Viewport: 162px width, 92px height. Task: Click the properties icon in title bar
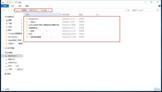(x=7, y=2)
